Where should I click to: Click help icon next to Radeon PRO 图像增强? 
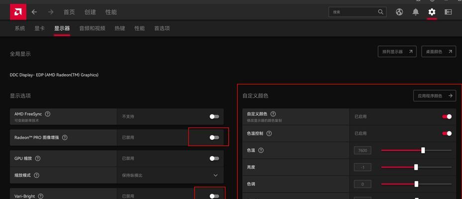pos(65,137)
